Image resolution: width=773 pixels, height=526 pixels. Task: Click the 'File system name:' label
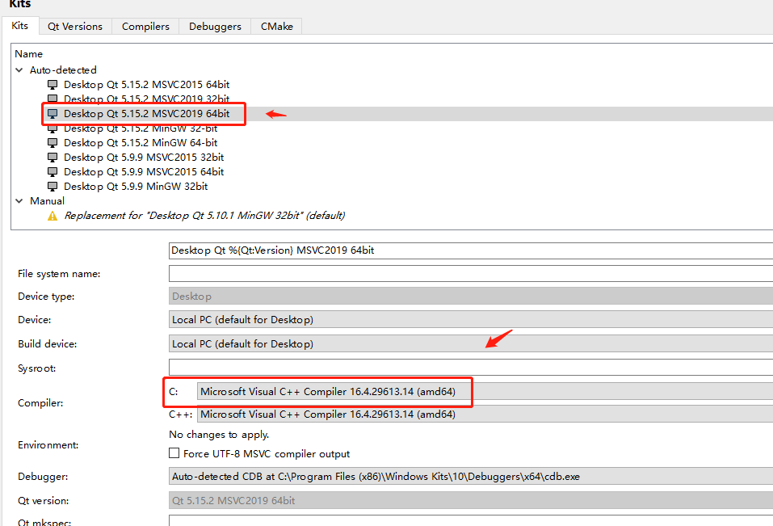click(x=59, y=274)
